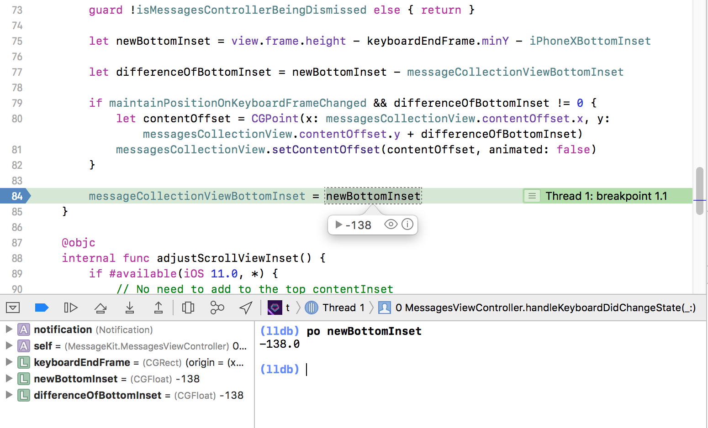Open Simulate Location arrow menu
The width and height of the screenshot is (708, 428).
coord(246,308)
